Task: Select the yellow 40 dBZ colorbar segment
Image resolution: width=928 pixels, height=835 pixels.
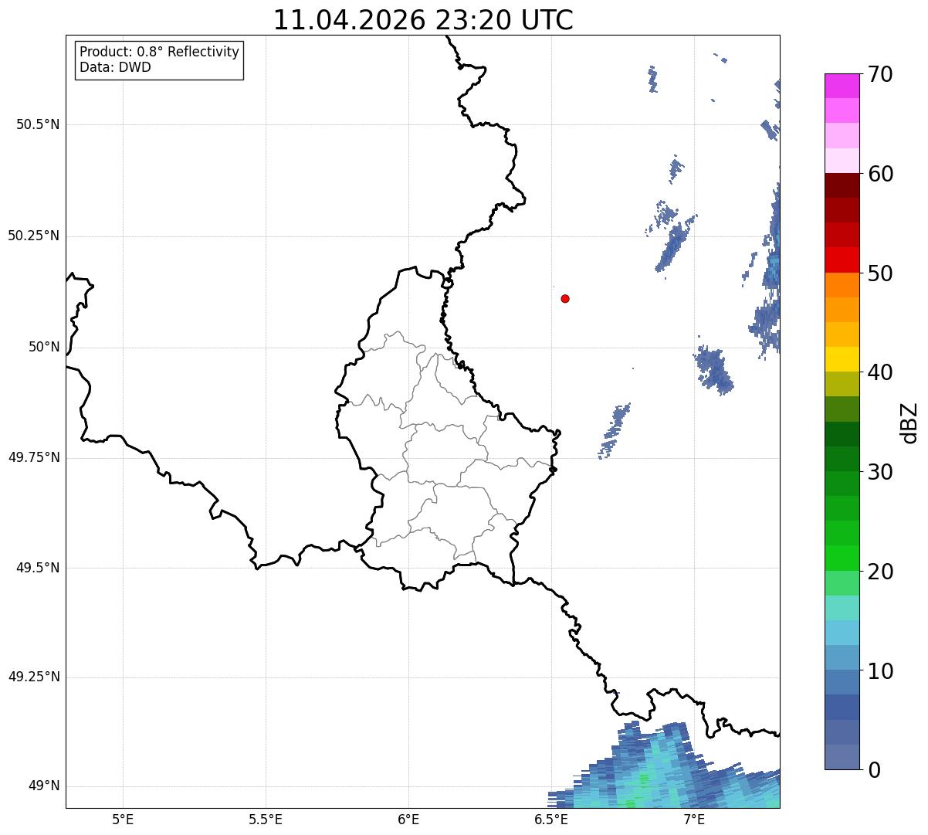Action: tap(842, 359)
